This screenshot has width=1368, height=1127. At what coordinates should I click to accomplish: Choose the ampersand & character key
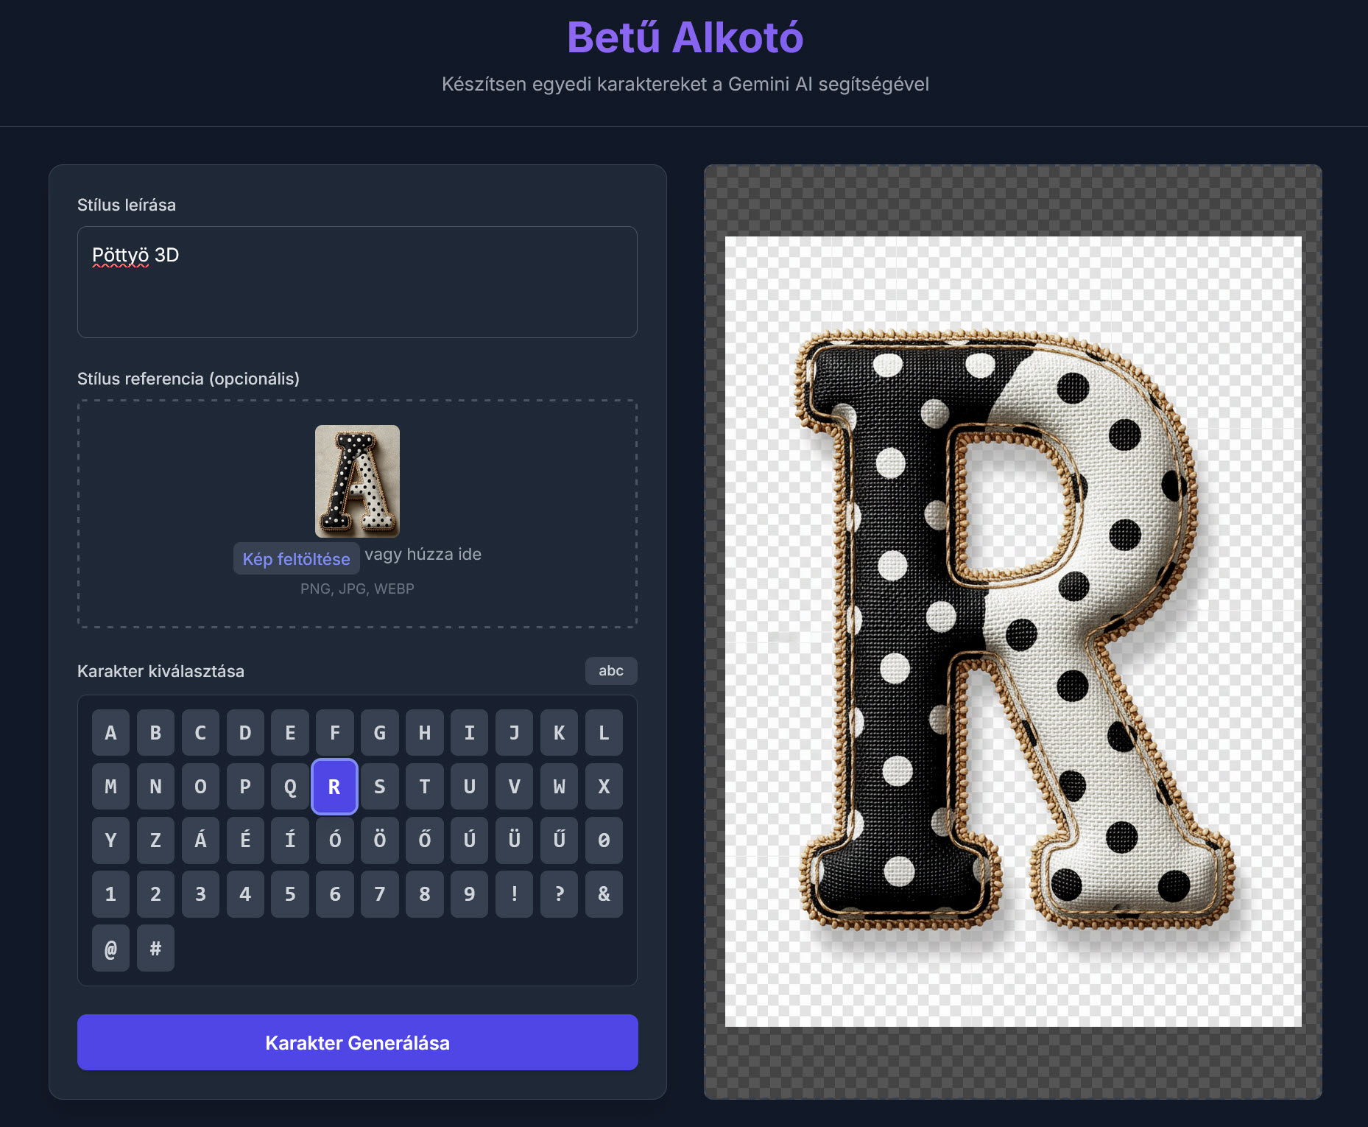point(604,894)
